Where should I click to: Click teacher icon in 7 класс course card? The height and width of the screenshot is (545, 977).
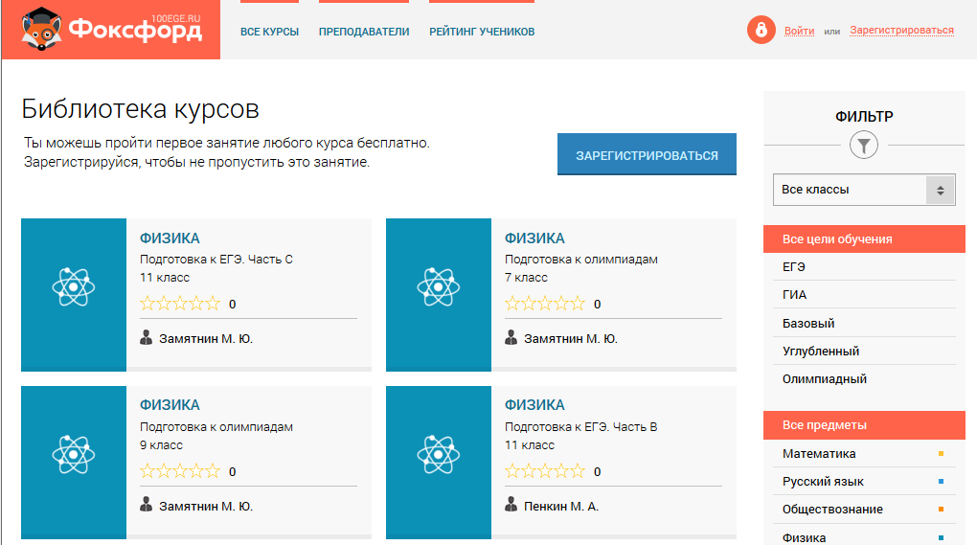click(x=511, y=337)
